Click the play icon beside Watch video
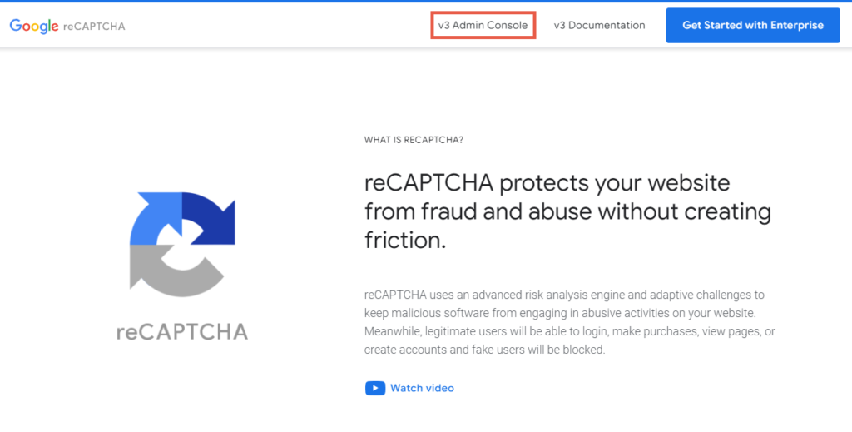 click(x=375, y=388)
